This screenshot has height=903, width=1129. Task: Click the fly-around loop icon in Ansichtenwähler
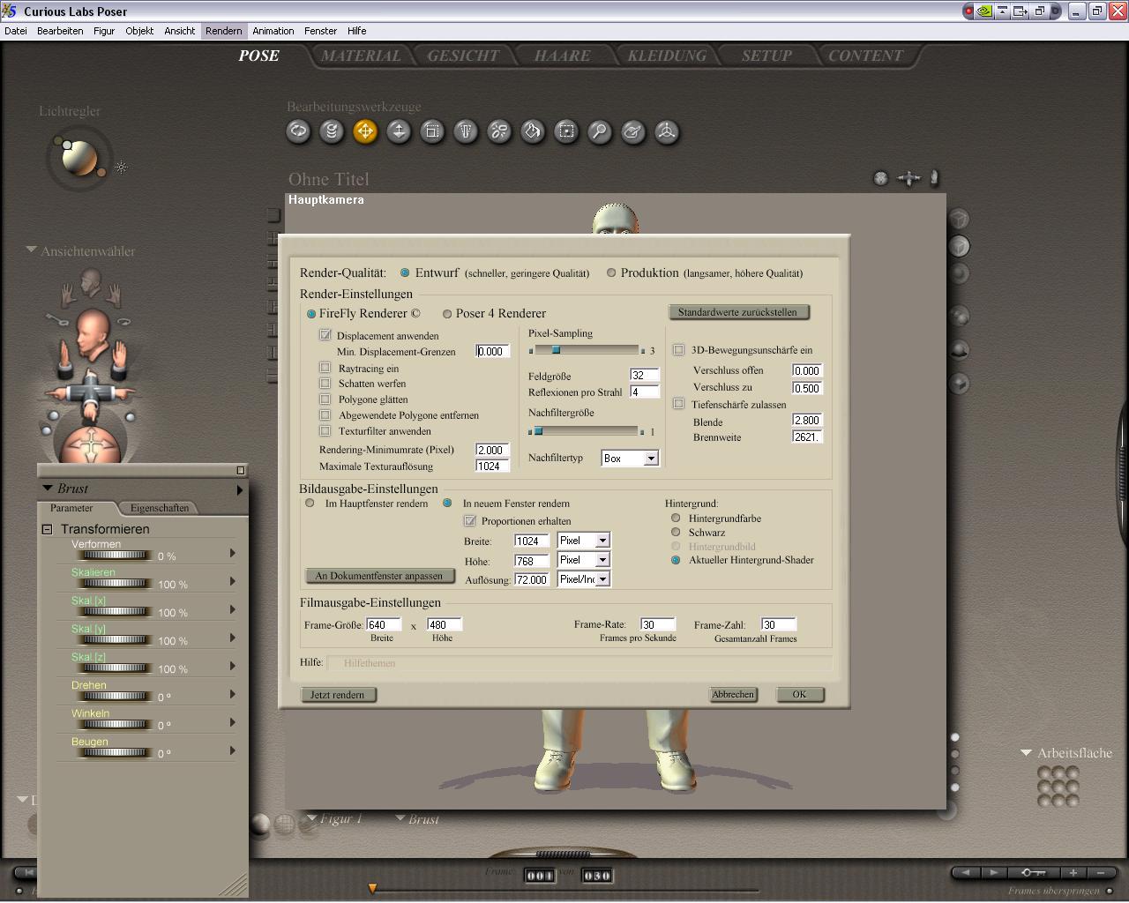[x=123, y=320]
